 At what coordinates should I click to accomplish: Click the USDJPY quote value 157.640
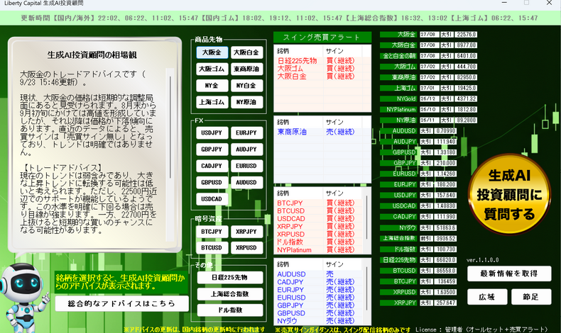446,196
